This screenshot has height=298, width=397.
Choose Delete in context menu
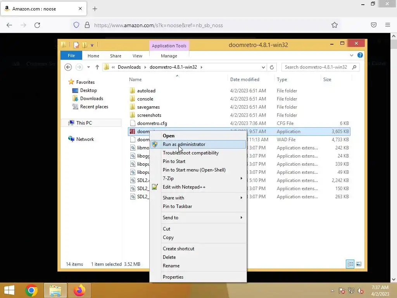[198, 257]
